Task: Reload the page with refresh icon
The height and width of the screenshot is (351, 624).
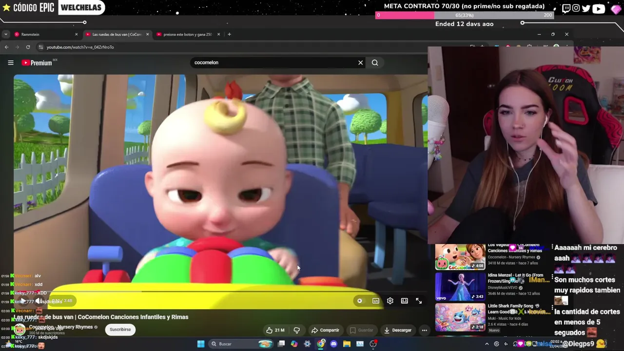Action: tap(28, 47)
